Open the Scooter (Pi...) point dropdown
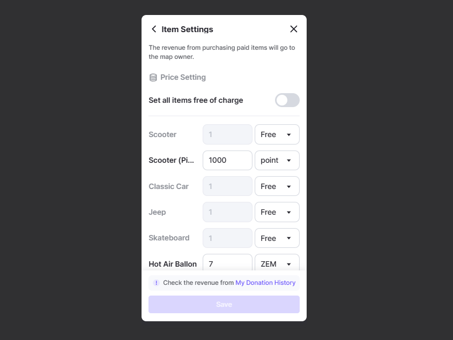Image resolution: width=453 pixels, height=340 pixels. click(x=277, y=160)
